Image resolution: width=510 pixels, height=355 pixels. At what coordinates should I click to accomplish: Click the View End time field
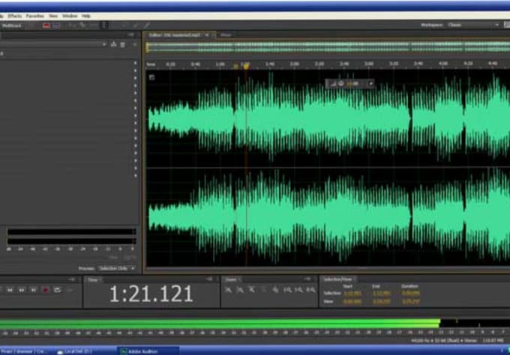pos(381,302)
